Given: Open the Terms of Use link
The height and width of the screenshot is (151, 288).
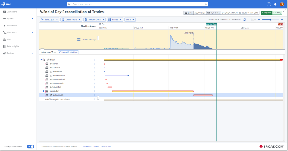Looking at the screenshot, I should click(x=105, y=147).
